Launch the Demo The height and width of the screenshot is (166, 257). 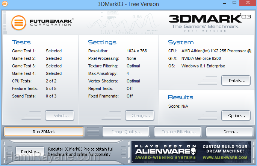point(230,132)
